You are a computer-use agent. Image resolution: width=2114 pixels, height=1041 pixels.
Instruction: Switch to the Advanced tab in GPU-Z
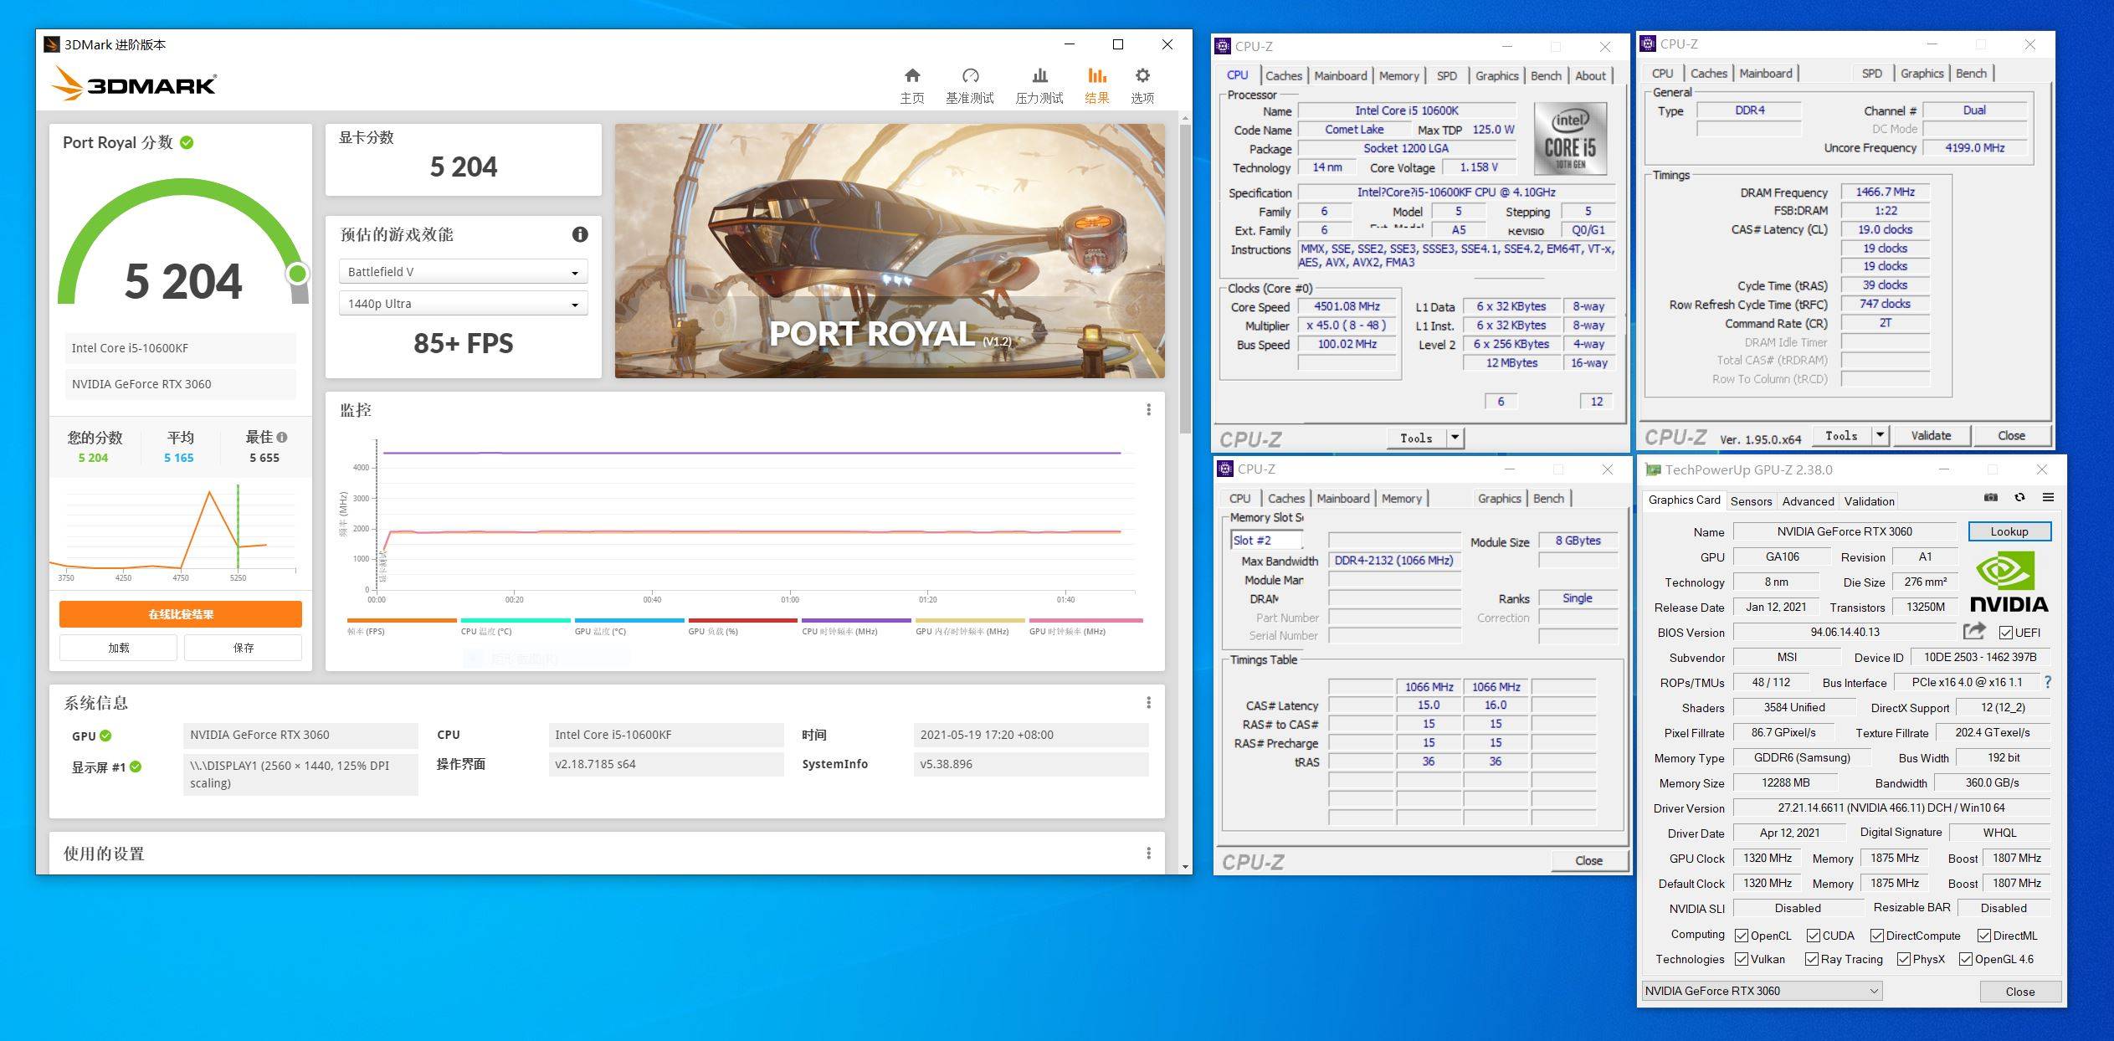[x=1808, y=501]
